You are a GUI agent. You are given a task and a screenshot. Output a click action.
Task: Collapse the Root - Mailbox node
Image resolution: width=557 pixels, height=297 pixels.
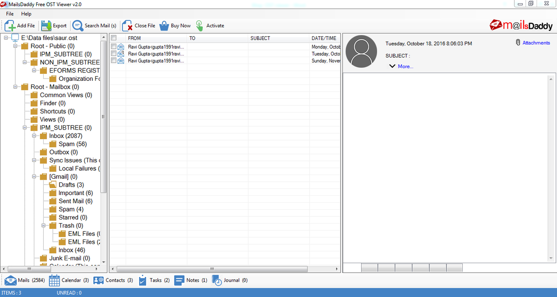[15, 86]
